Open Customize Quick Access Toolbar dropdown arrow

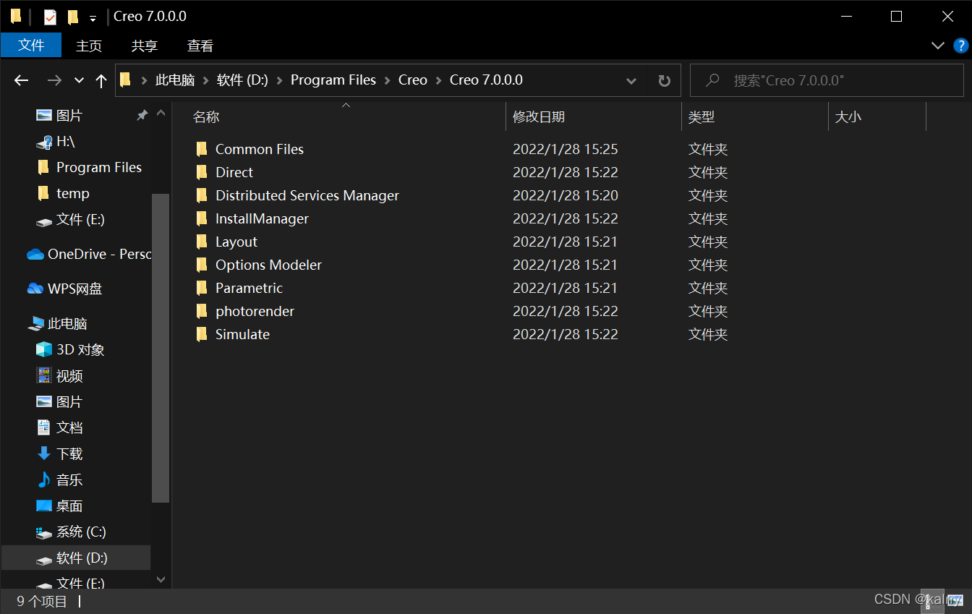[x=93, y=18]
